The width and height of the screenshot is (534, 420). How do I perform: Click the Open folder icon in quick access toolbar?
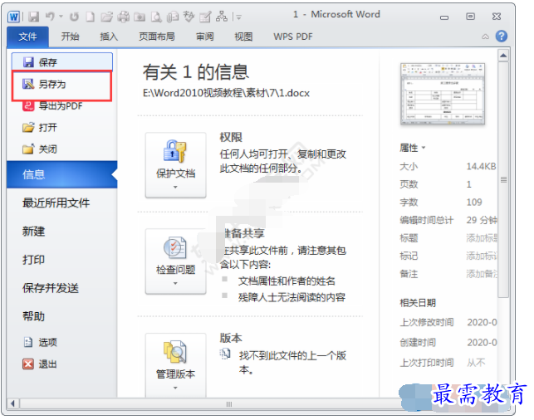[x=106, y=17]
